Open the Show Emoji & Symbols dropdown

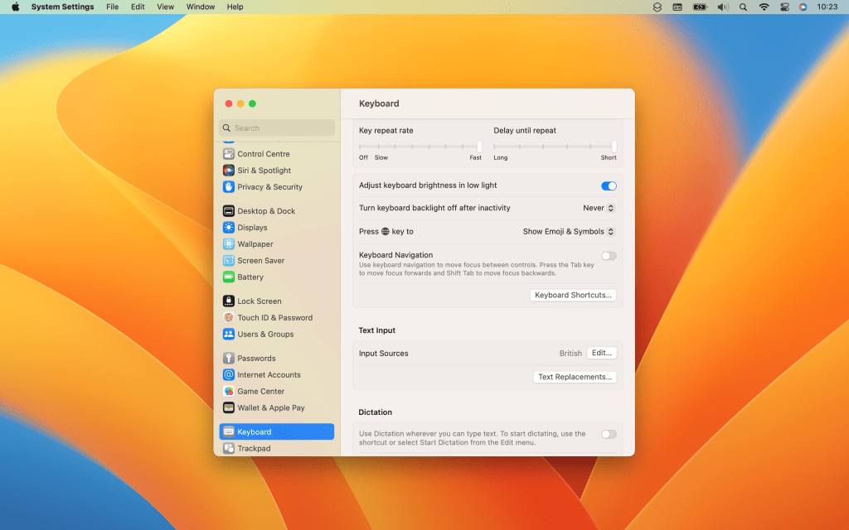(569, 232)
